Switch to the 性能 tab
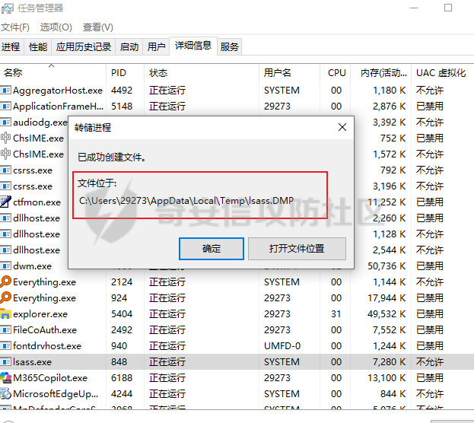The height and width of the screenshot is (423, 474). (38, 47)
